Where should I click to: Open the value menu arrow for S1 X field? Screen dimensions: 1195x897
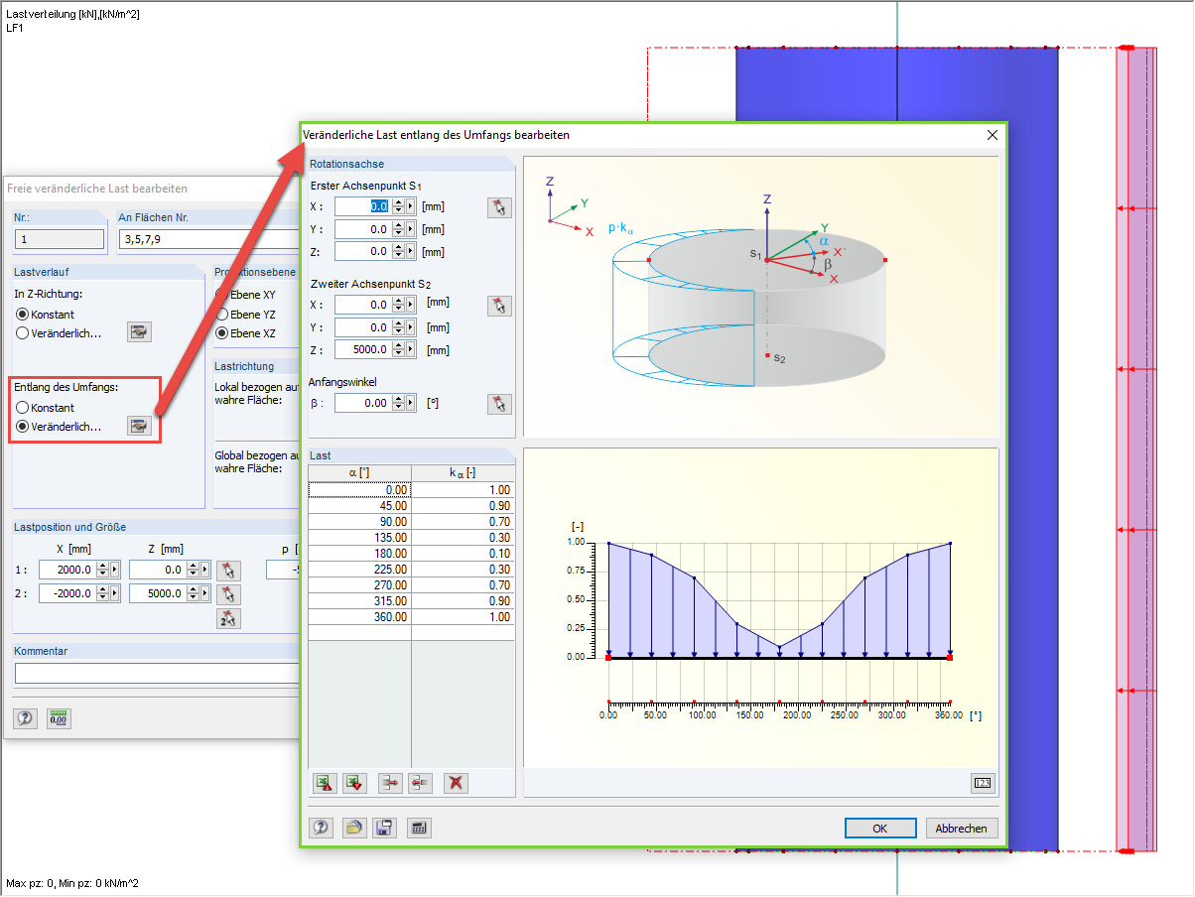pyautogui.click(x=411, y=206)
